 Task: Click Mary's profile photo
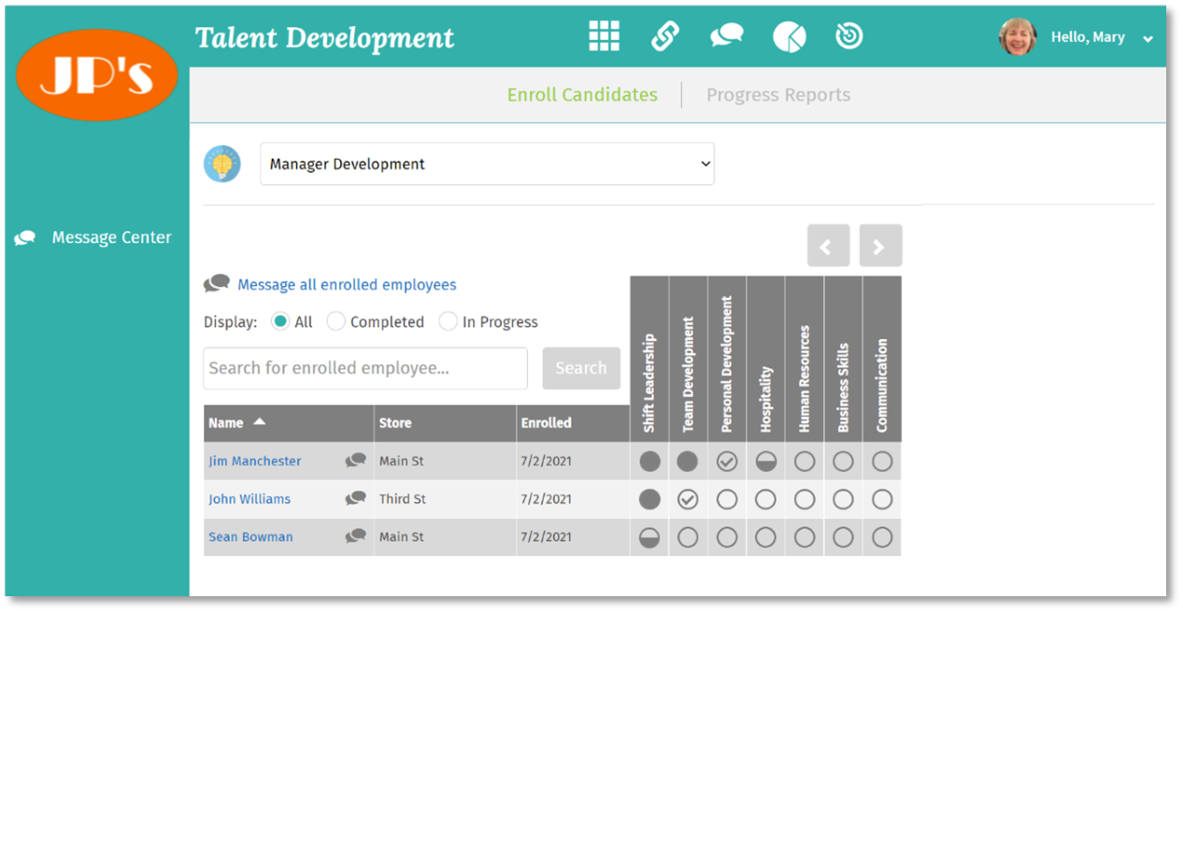pyautogui.click(x=1018, y=37)
